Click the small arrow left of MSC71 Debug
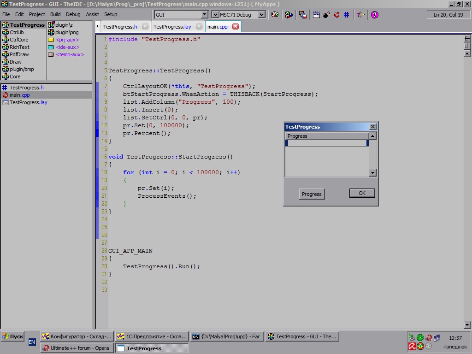 [215, 15]
